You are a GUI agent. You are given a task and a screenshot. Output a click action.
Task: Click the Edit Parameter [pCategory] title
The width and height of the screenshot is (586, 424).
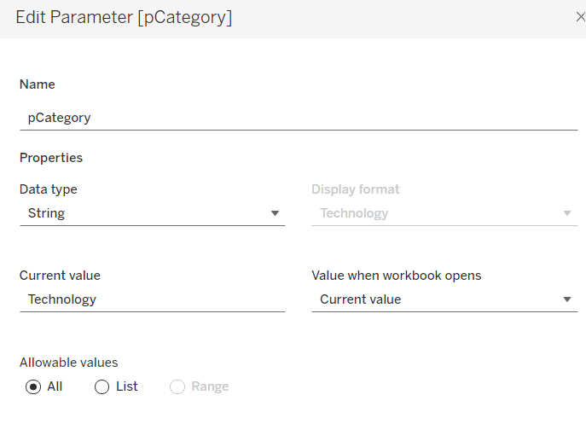pos(124,18)
